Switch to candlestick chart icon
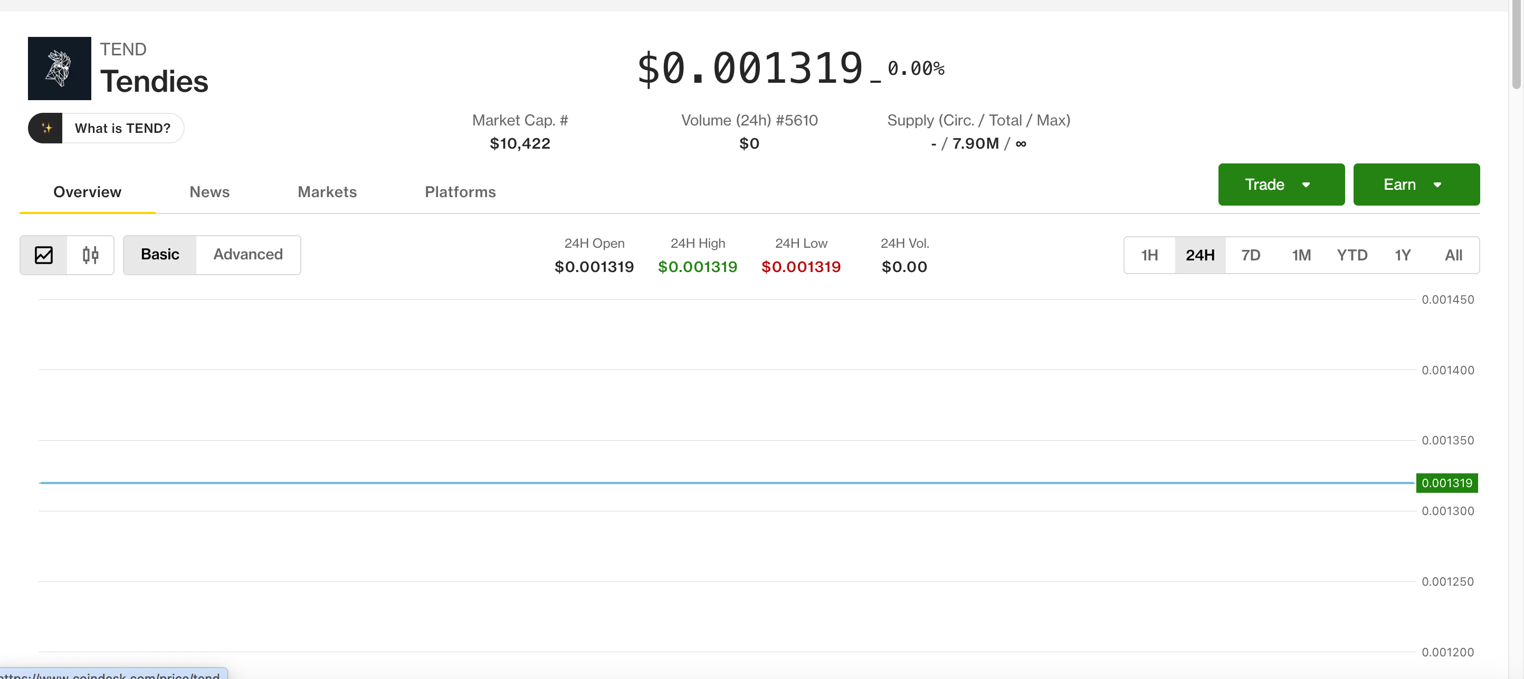Screen dimensions: 1524x679 [91, 255]
